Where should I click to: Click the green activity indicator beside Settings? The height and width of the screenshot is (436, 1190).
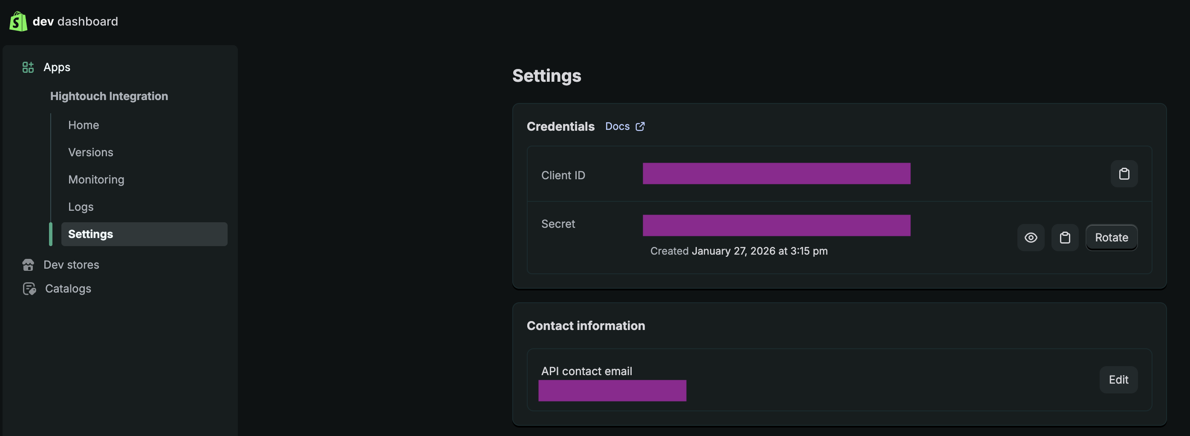(x=51, y=234)
